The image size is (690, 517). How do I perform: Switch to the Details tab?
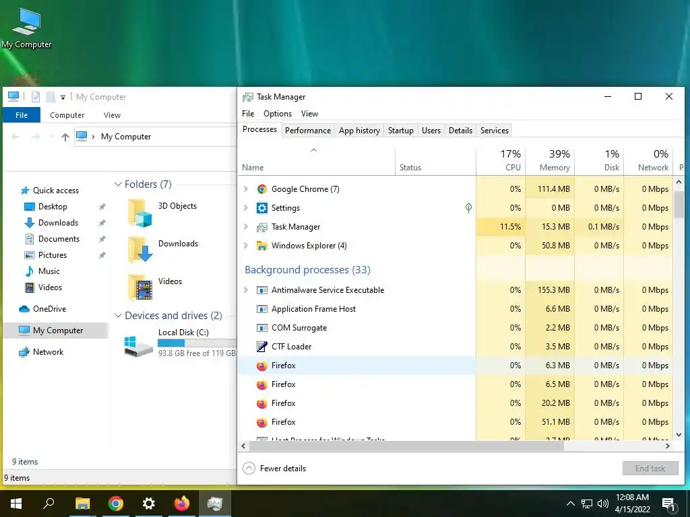(x=460, y=131)
